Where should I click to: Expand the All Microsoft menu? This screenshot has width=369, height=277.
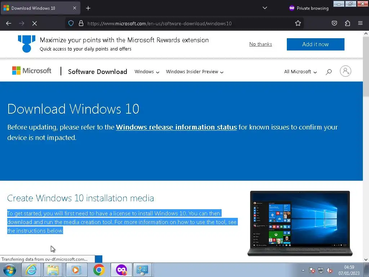coord(300,72)
